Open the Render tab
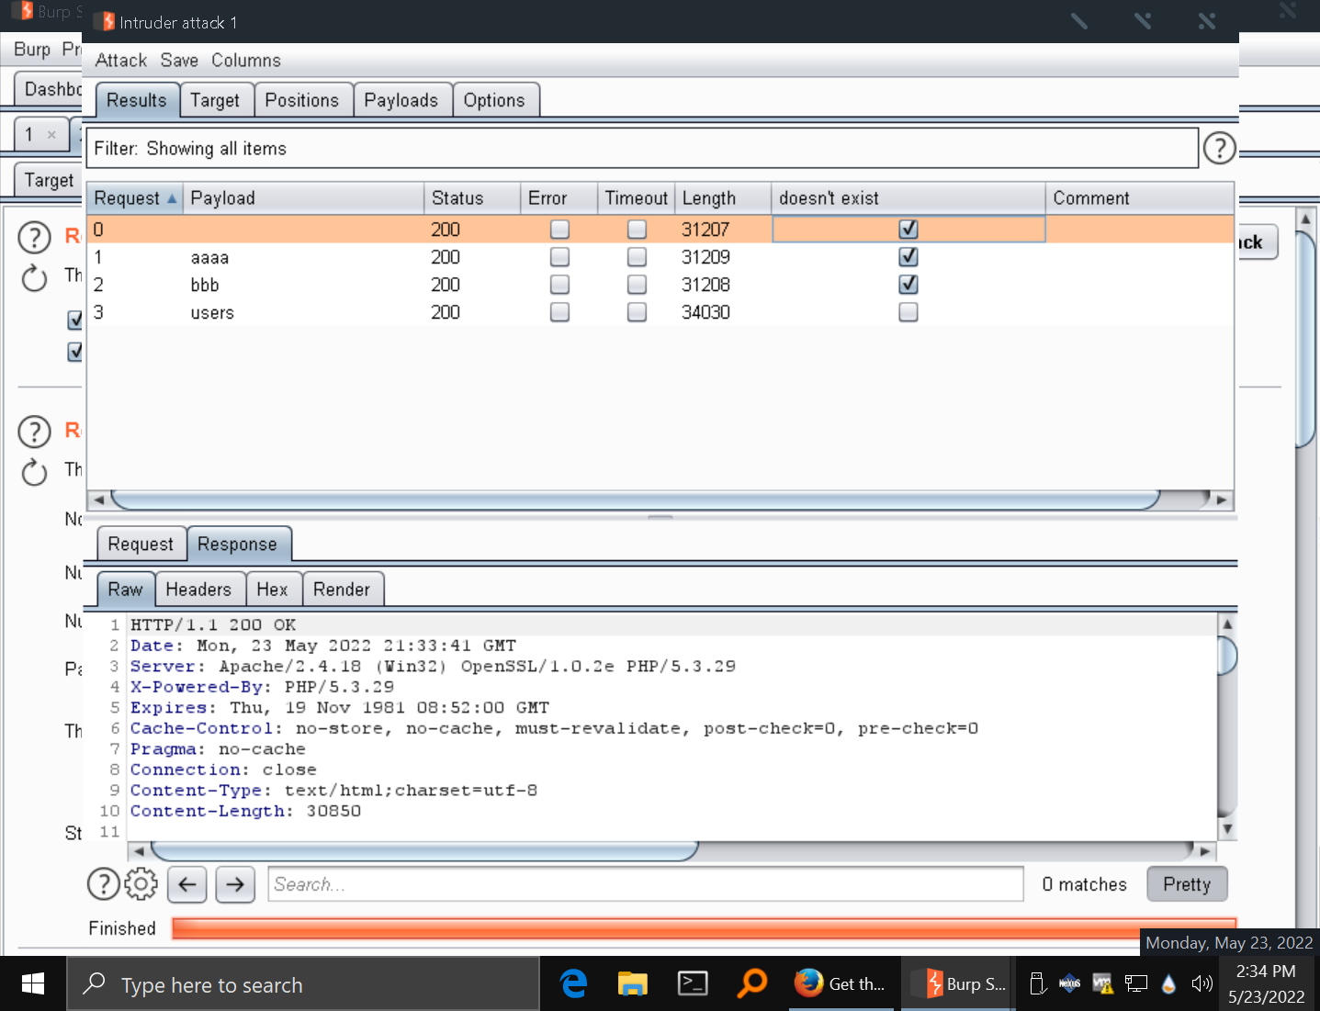 (342, 590)
